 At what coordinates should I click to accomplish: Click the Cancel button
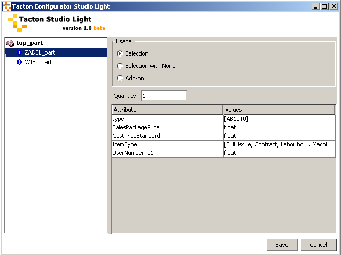tap(319, 245)
